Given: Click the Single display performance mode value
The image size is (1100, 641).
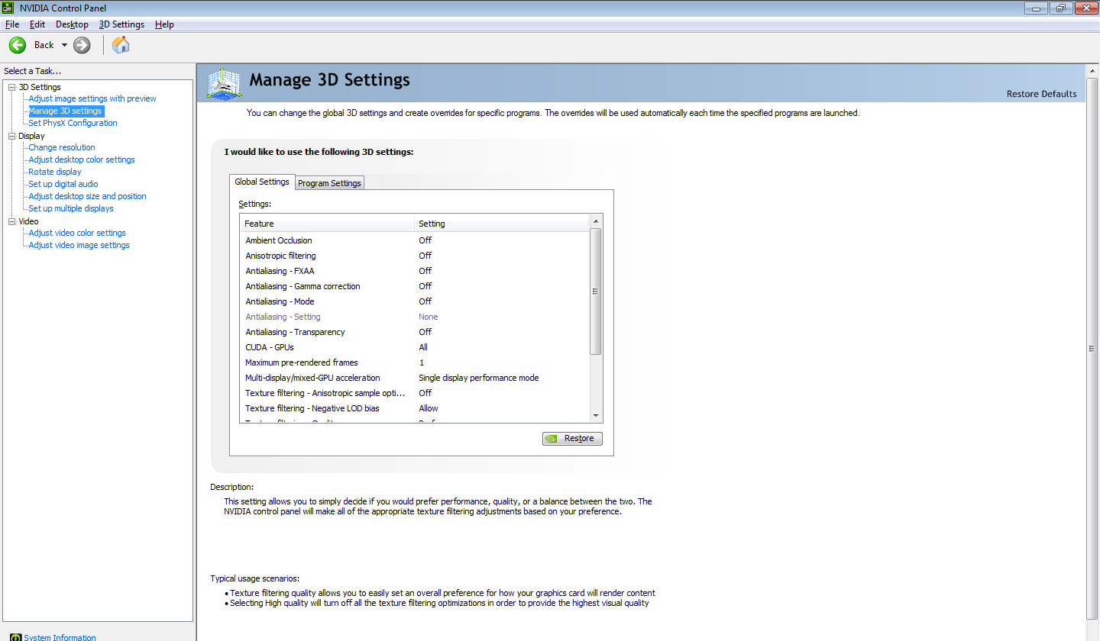Looking at the screenshot, I should [x=478, y=378].
